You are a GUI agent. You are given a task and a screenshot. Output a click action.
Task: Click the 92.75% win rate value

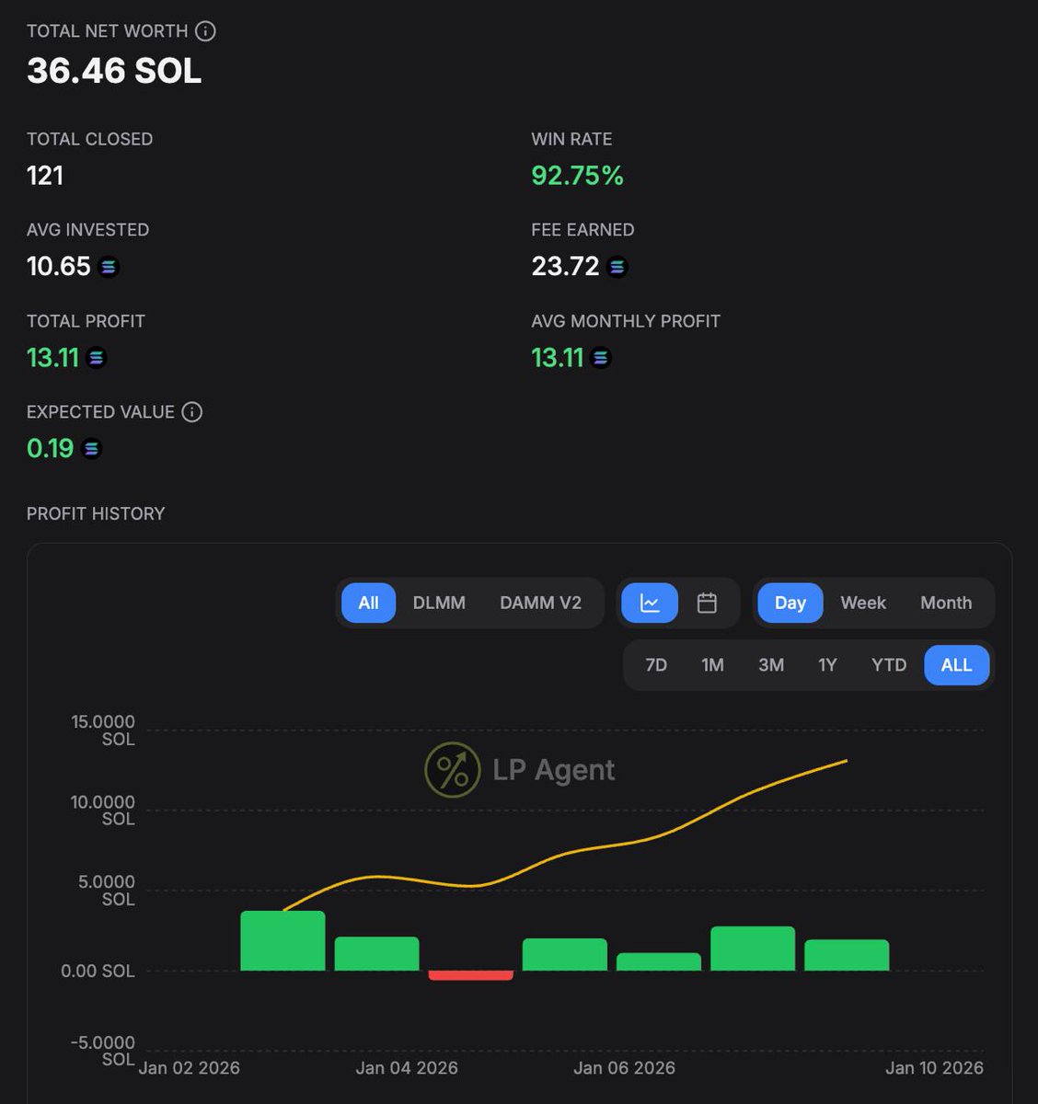tap(577, 176)
